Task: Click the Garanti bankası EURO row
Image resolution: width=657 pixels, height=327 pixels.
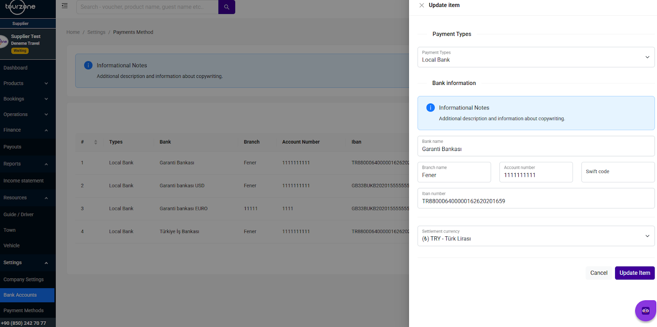Action: click(x=242, y=209)
